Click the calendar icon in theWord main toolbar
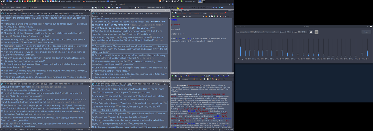Screen dimensions: 373x131 92,8
